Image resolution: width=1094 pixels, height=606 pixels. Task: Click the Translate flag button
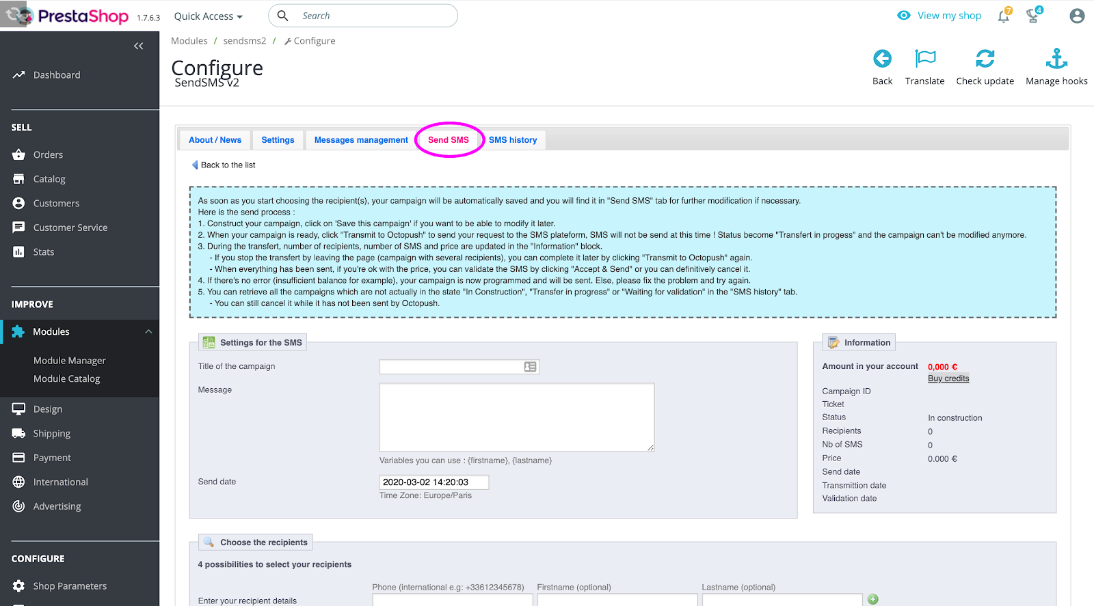click(924, 67)
